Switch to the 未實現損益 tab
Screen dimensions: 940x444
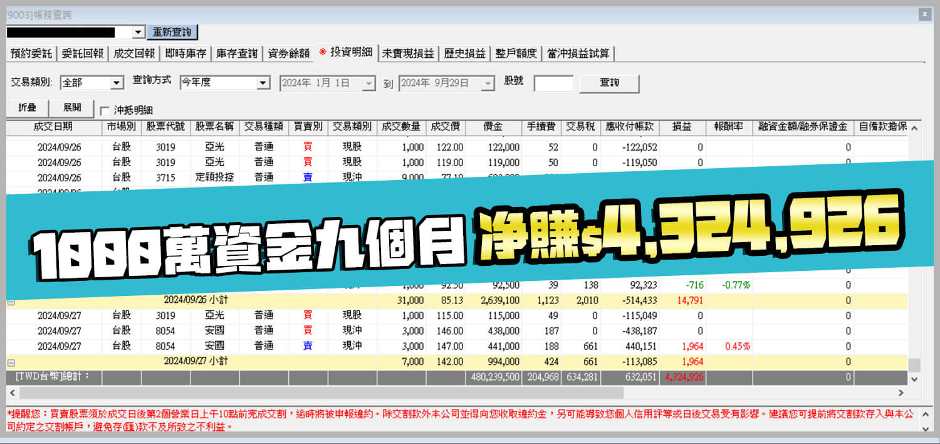click(407, 54)
